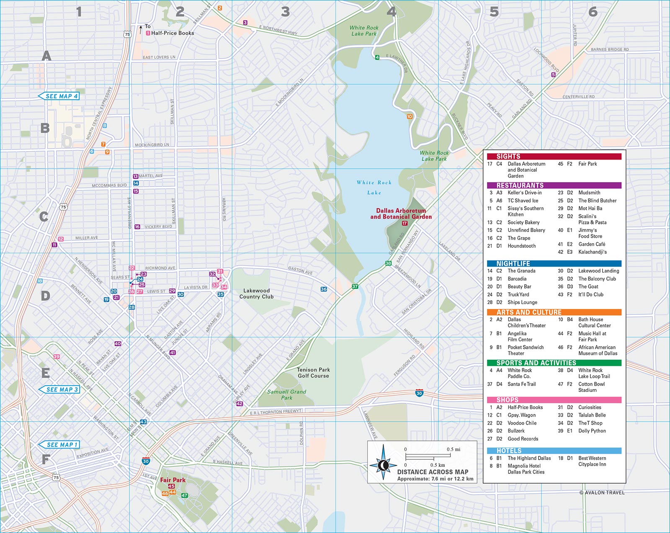Select the SHOPS legend header

[554, 400]
